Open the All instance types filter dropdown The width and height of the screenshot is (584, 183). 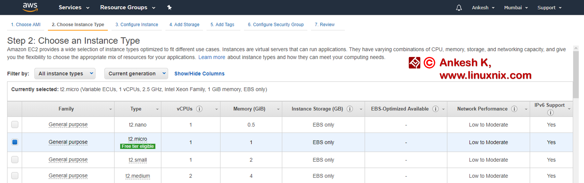click(65, 74)
